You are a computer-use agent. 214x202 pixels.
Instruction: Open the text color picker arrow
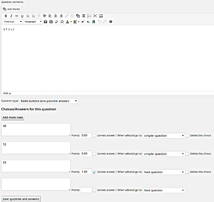[71, 22]
